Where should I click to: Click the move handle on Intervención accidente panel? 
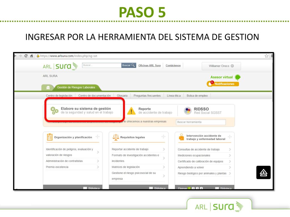pos(230,137)
